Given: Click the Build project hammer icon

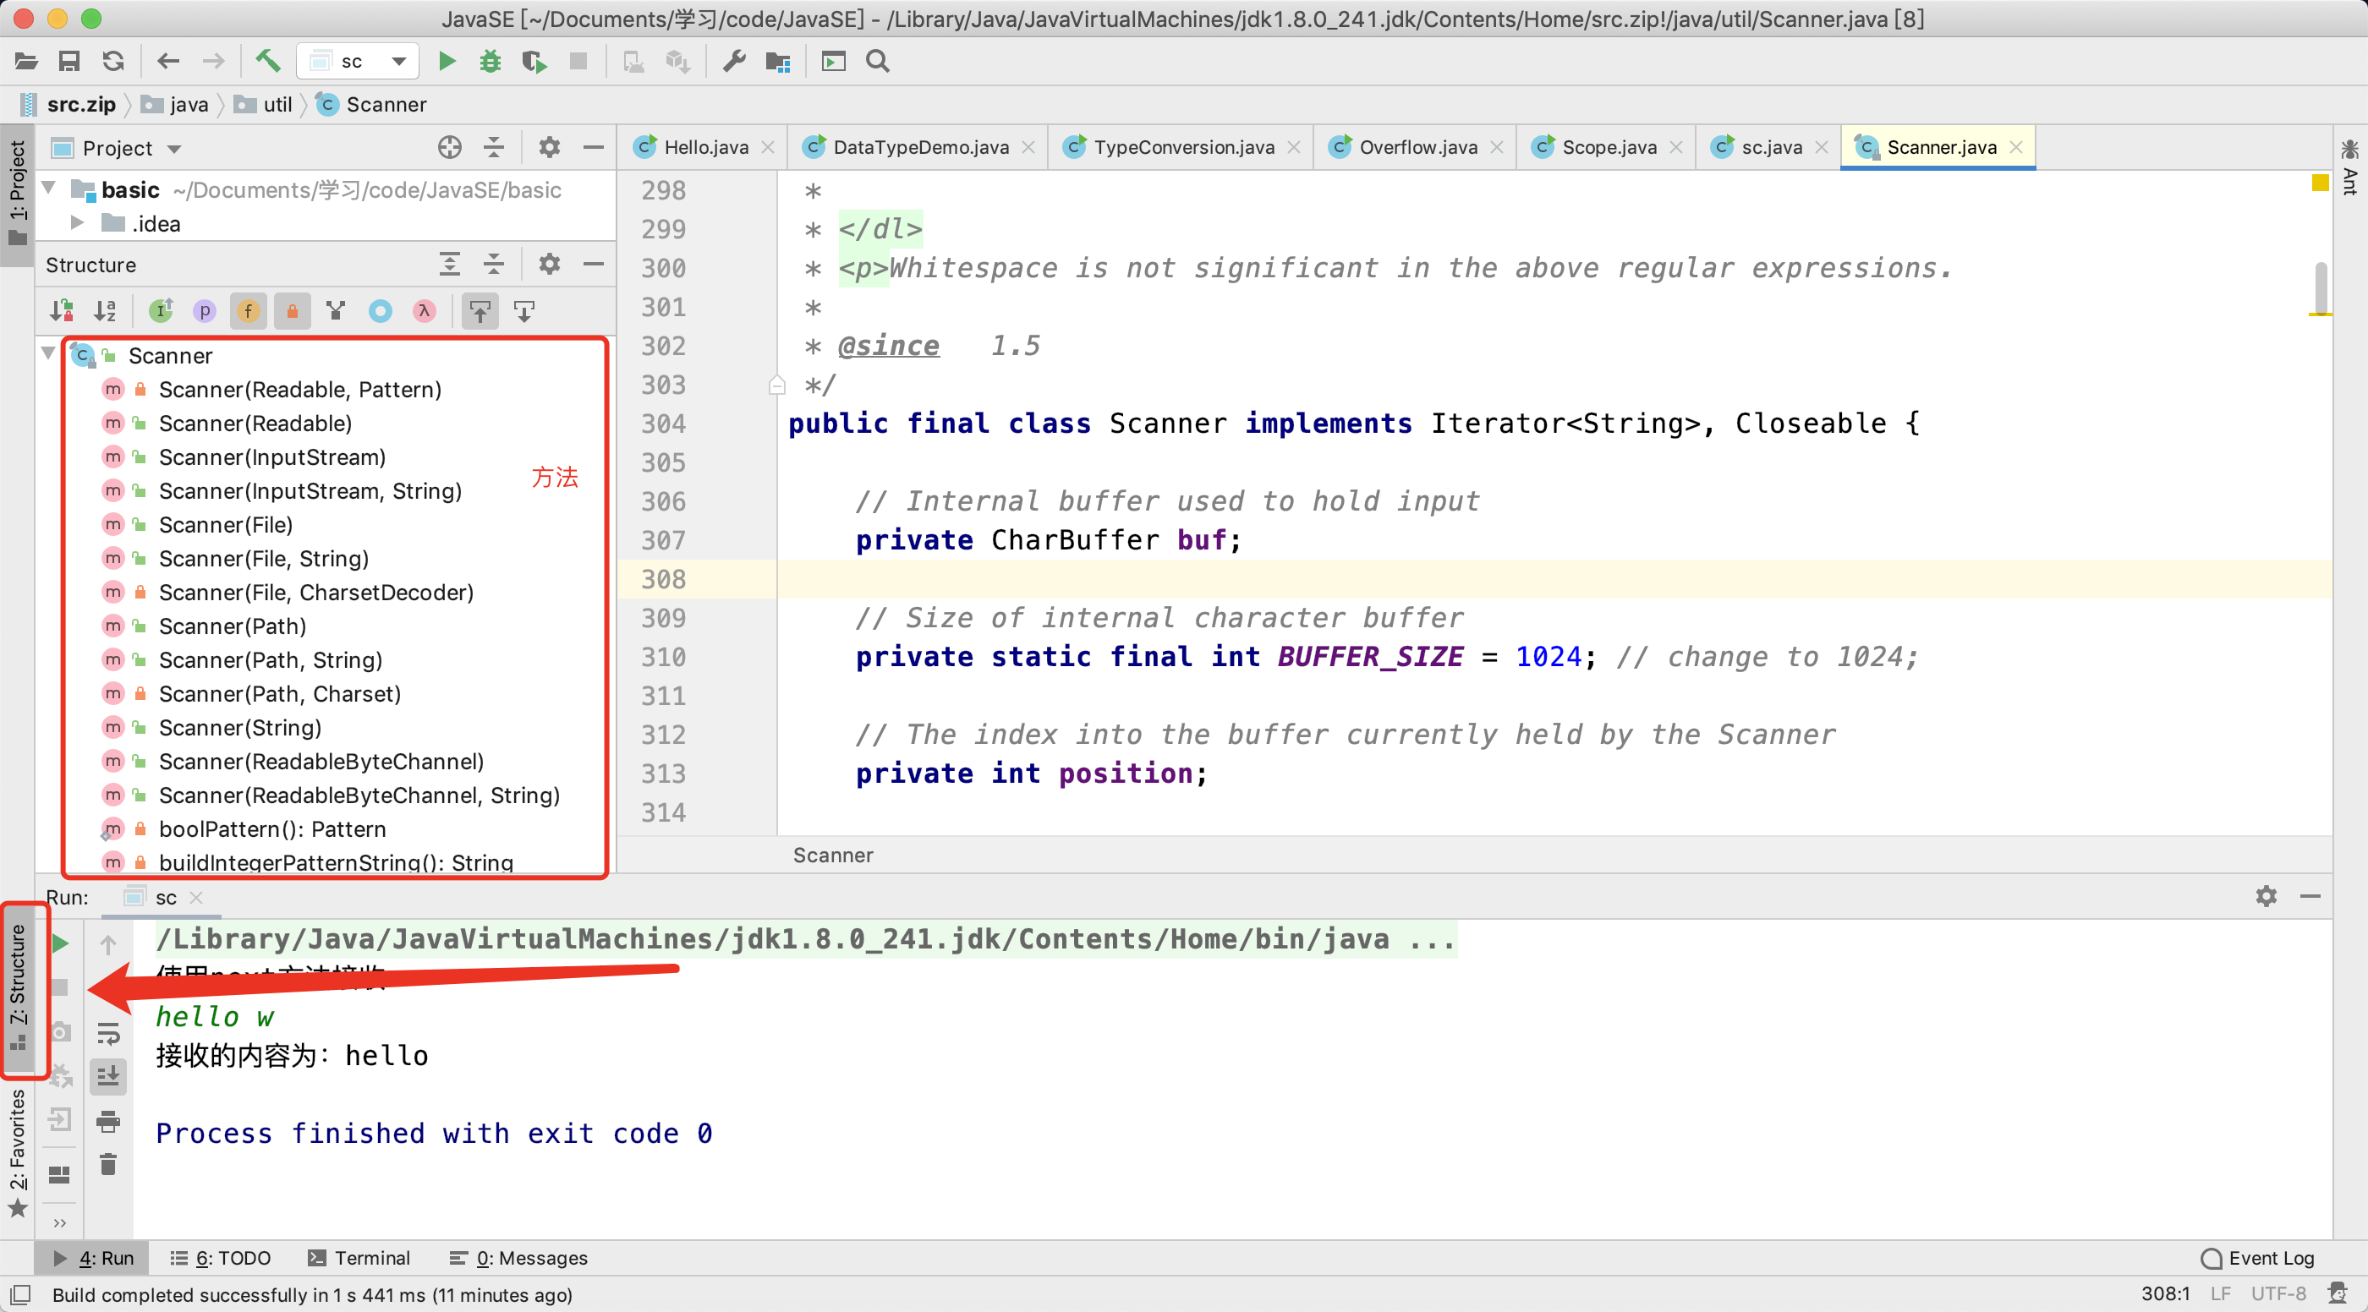Looking at the screenshot, I should point(267,62).
